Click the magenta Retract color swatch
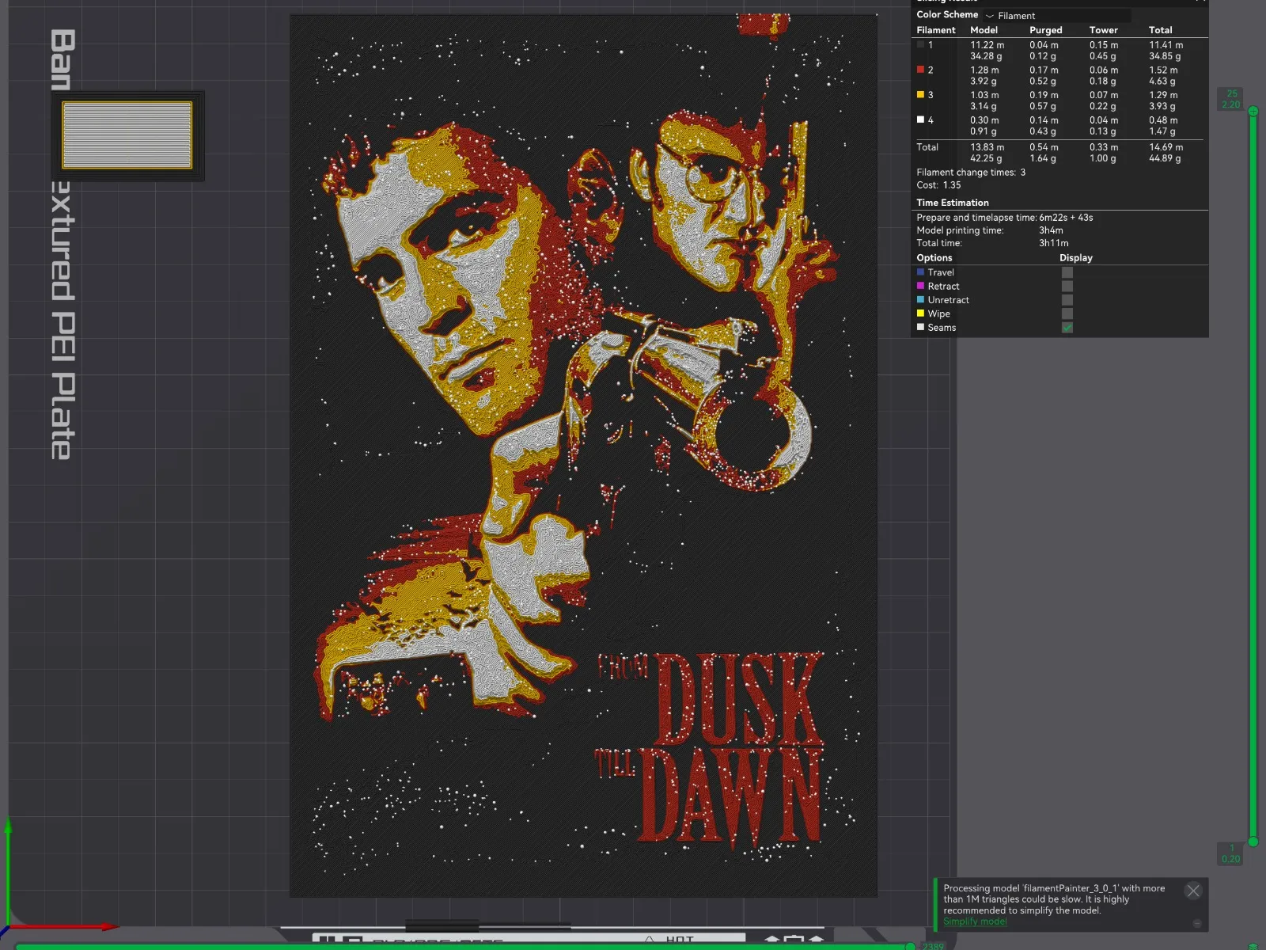Viewport: 1266px width, 950px height. click(x=920, y=286)
